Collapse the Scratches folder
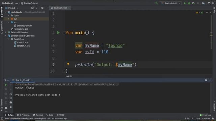The width and height of the screenshot is (216, 121). click(x=8, y=39)
